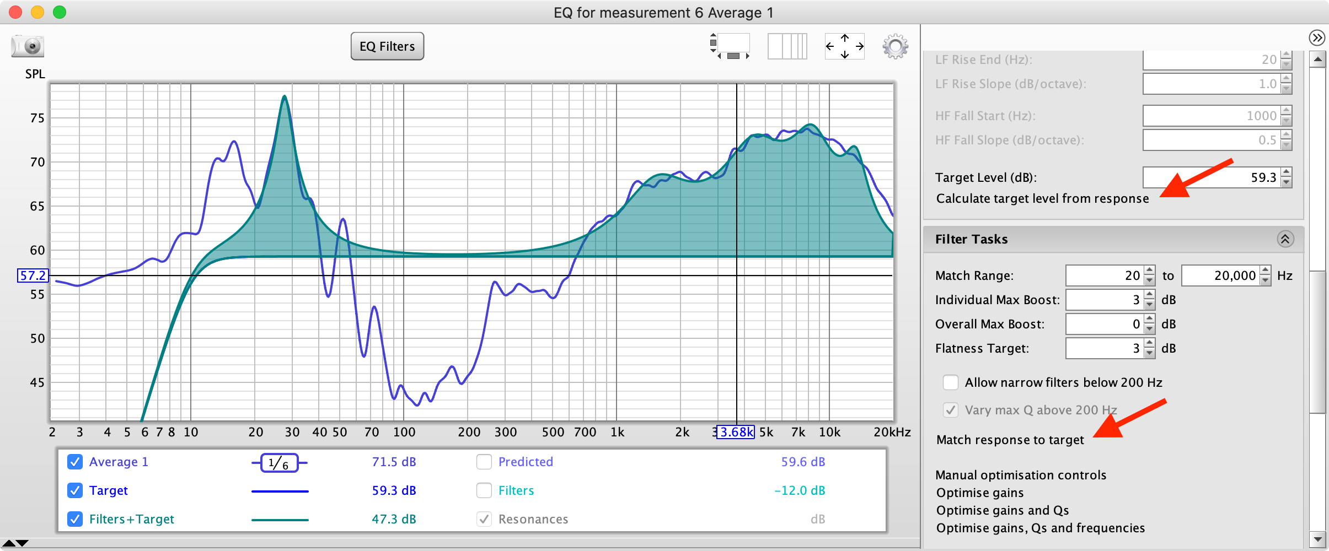Click the graph limits arrows icon
This screenshot has width=1329, height=551.
pos(844,46)
